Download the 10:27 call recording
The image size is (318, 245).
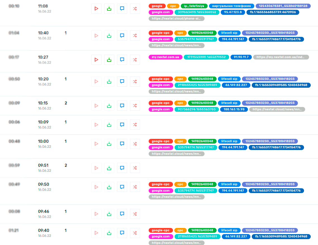point(109,60)
